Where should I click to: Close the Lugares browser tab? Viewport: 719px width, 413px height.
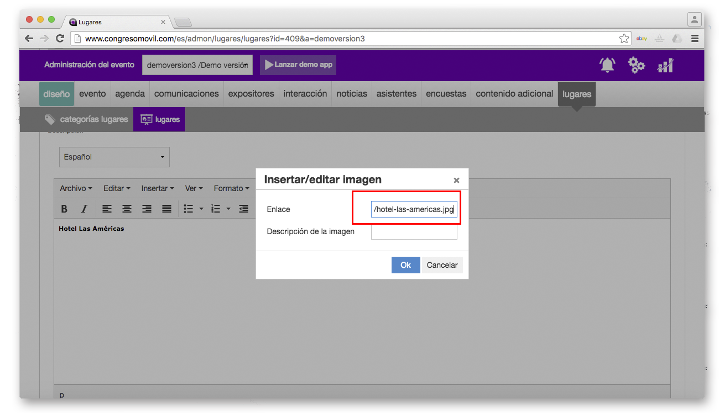pyautogui.click(x=163, y=22)
